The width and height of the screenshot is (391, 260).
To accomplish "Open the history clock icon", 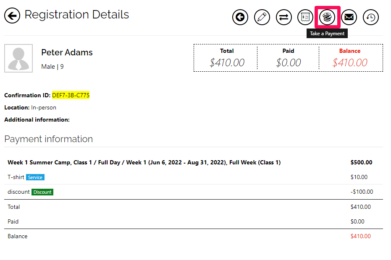I will [x=371, y=17].
